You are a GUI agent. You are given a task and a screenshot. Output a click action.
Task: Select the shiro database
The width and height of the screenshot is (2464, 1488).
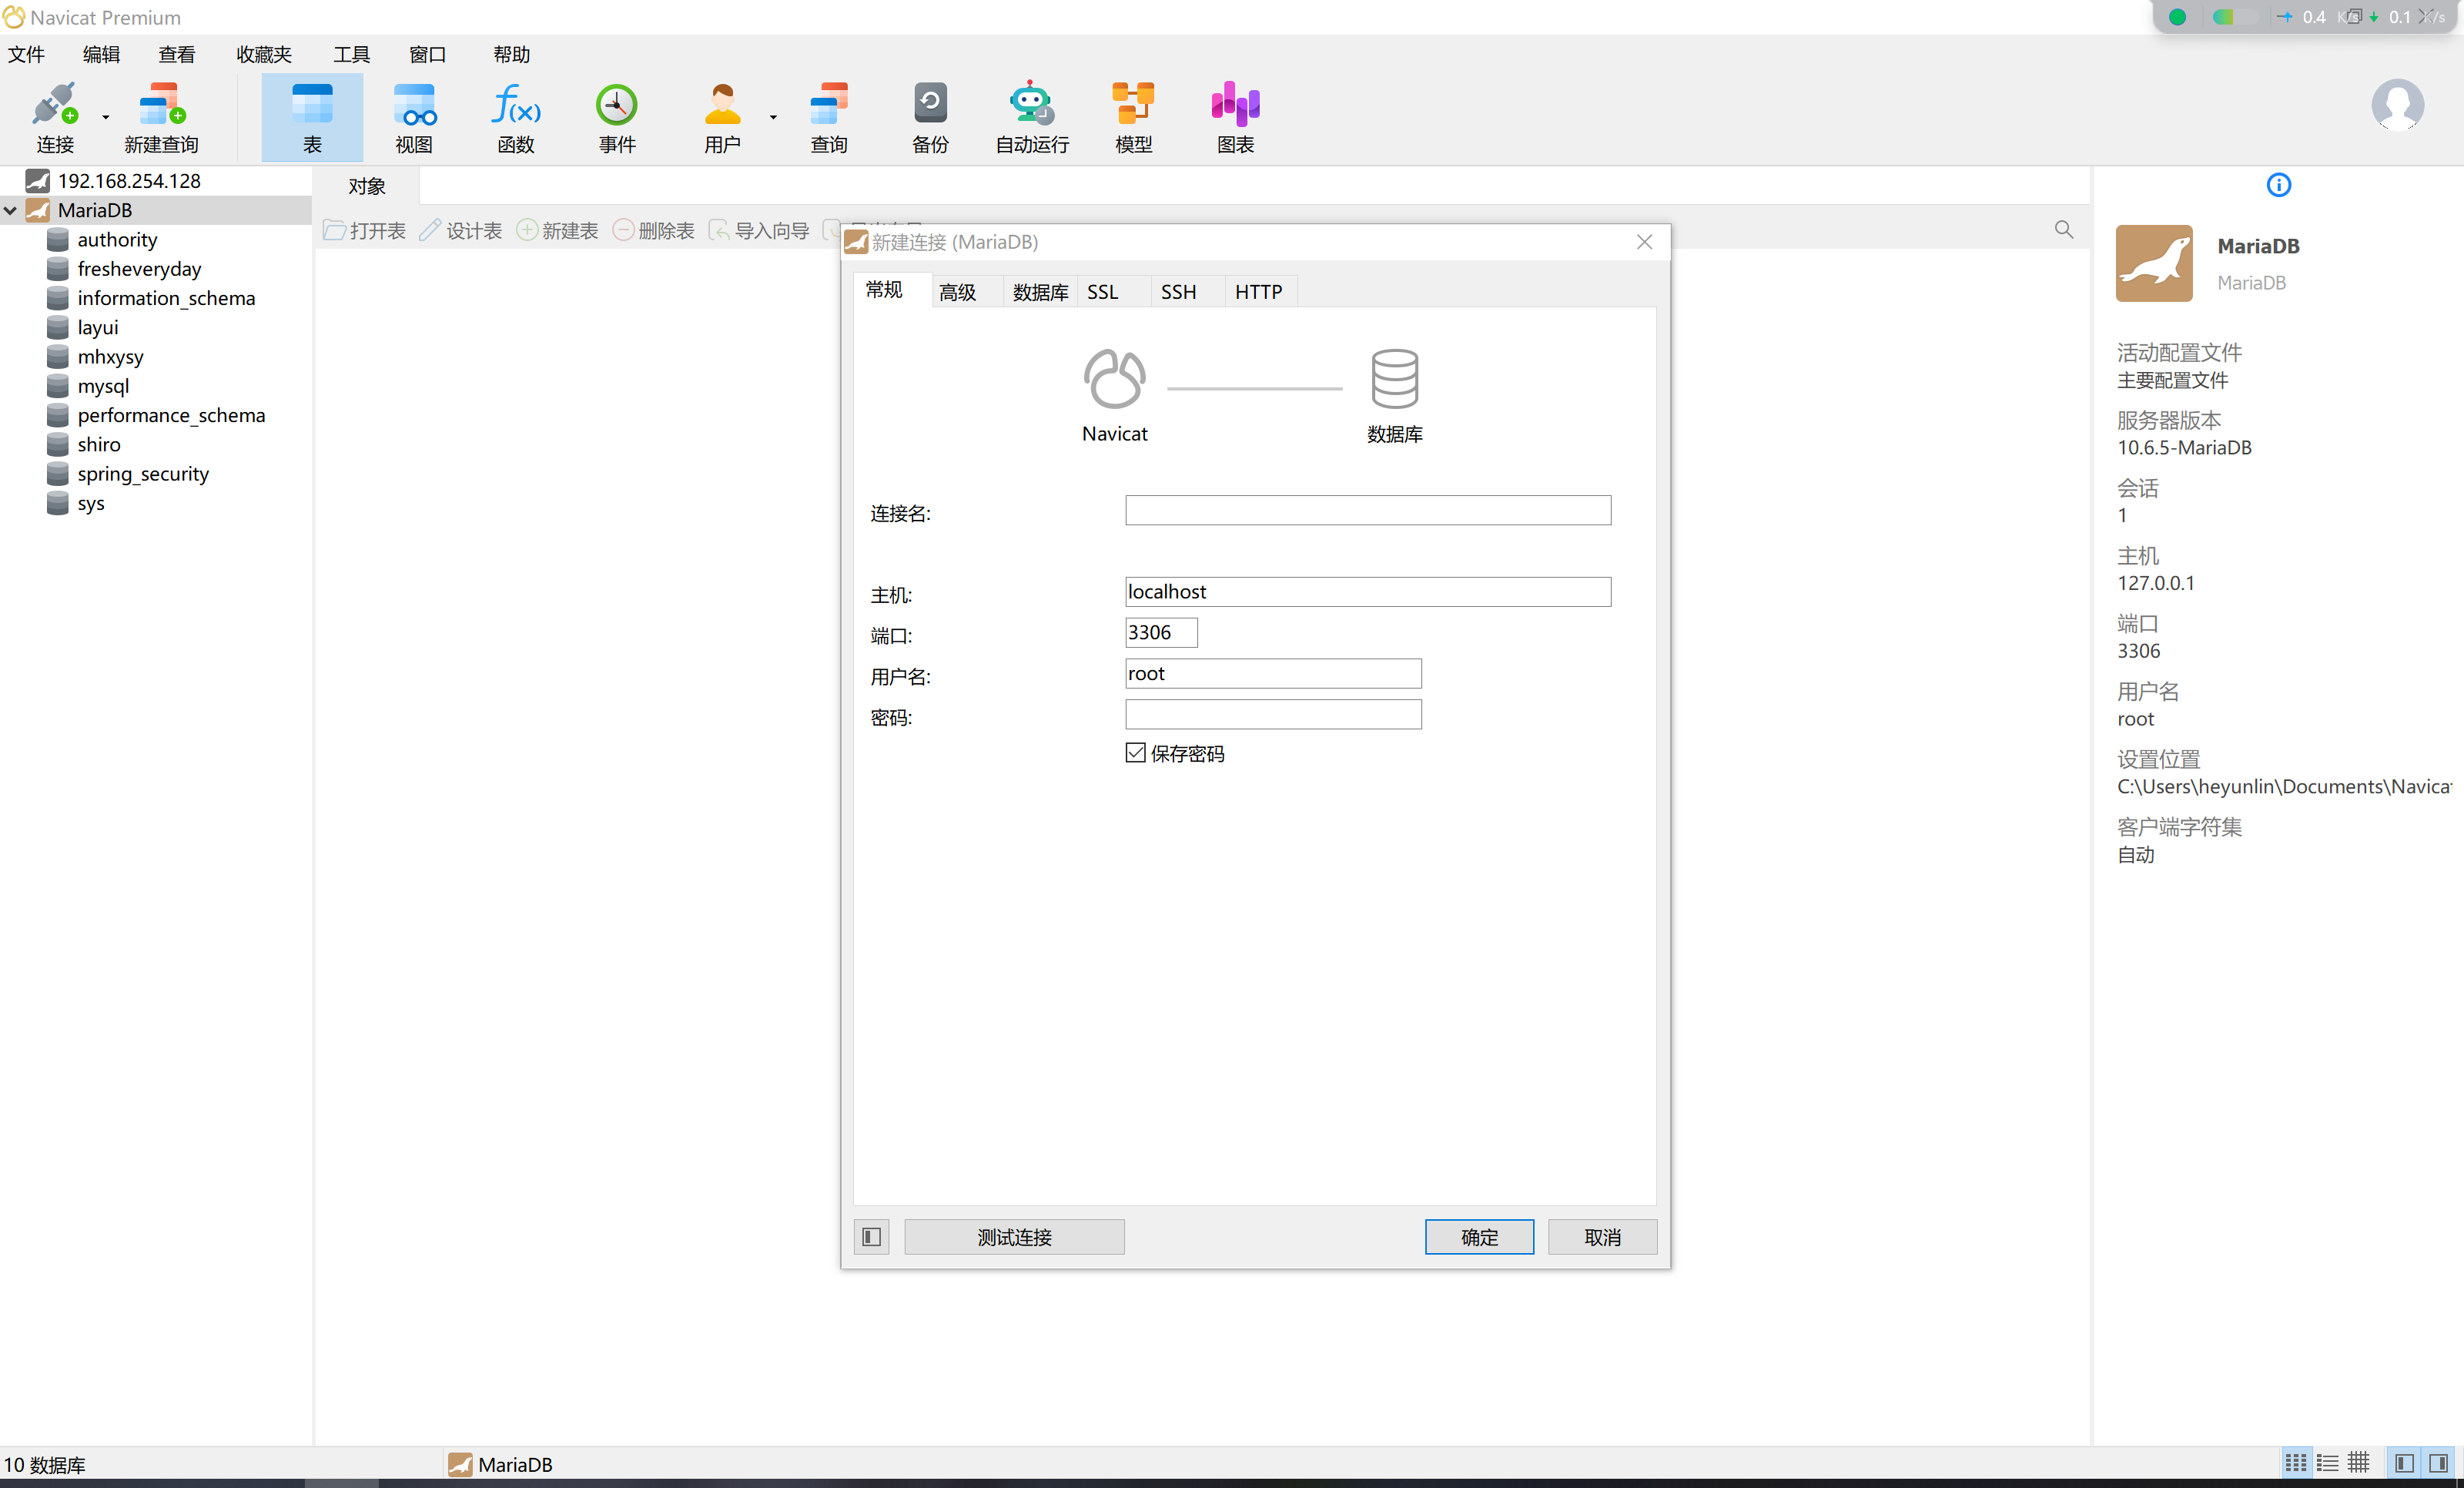[x=99, y=444]
